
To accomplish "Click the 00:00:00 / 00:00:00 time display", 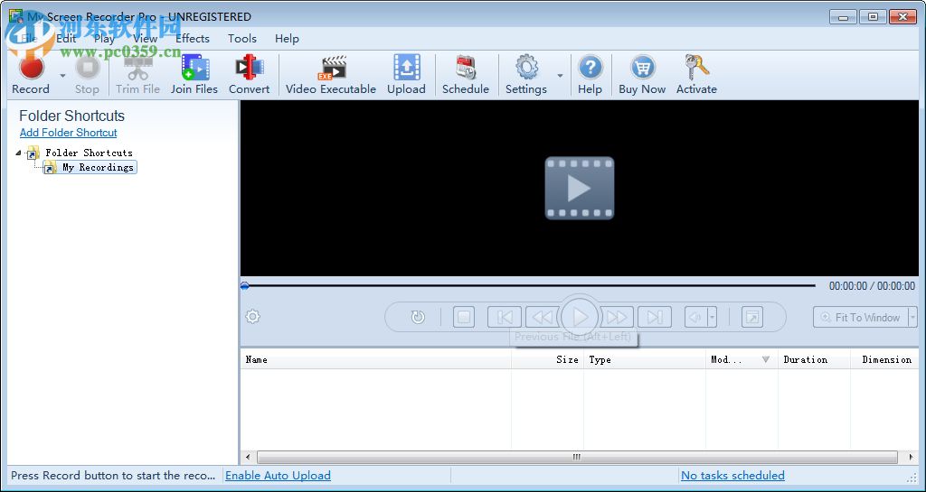I will click(x=873, y=286).
